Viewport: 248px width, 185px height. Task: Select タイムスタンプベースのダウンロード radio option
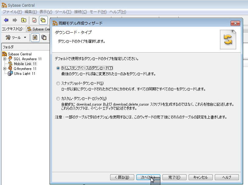[x=58, y=68]
